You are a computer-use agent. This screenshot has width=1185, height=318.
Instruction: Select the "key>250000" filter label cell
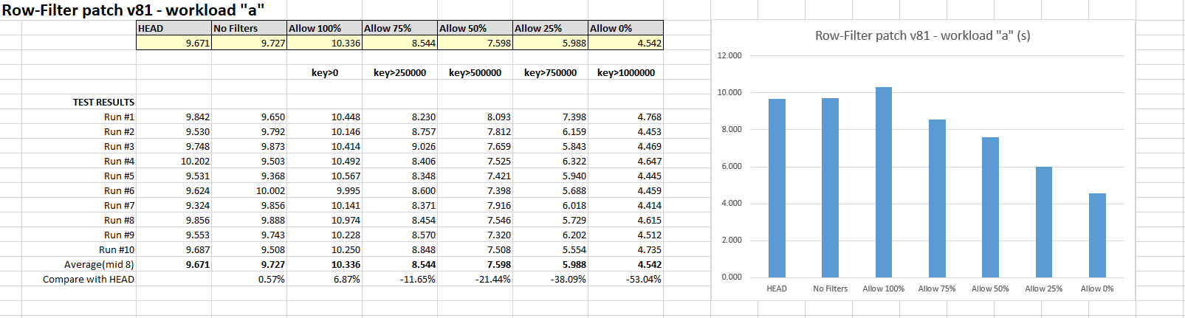[399, 72]
